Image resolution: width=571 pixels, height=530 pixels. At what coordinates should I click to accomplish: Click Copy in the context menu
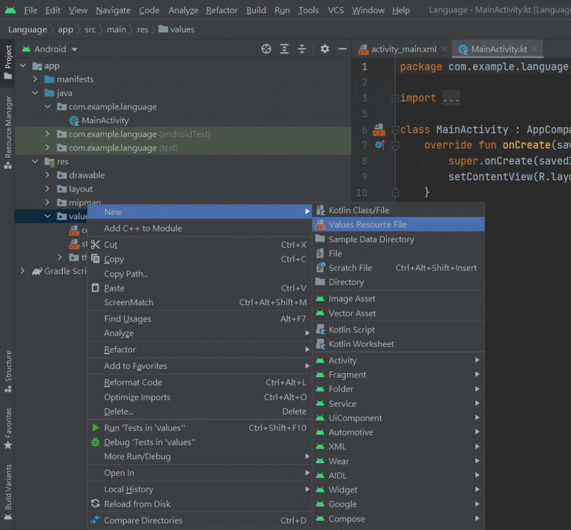pos(200,259)
